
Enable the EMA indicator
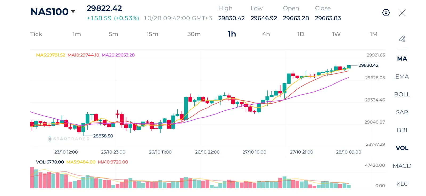402,77
